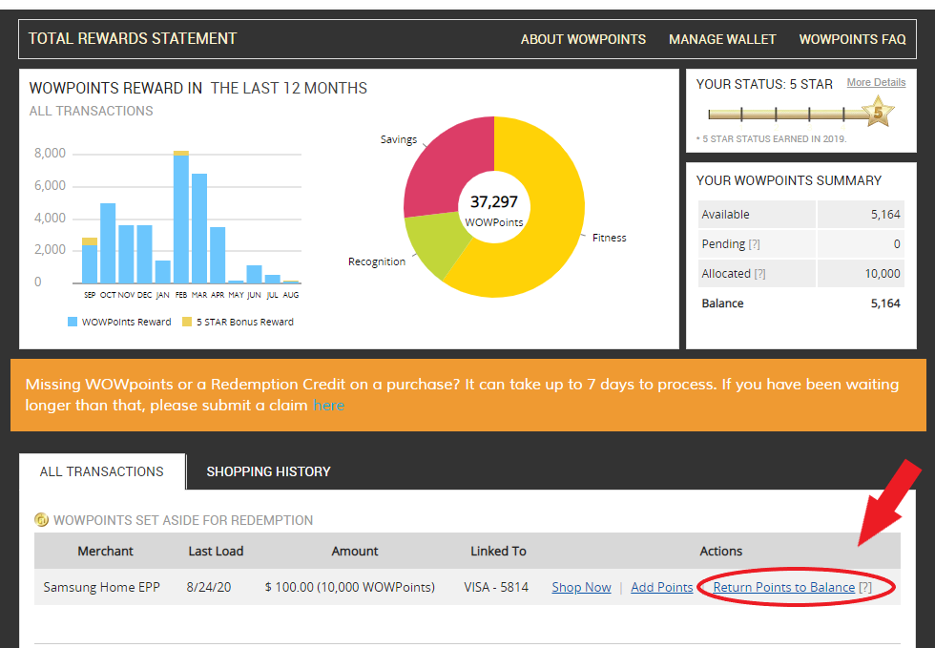Open the WOWPoints FAQ page
This screenshot has height=648, width=935.
point(852,39)
